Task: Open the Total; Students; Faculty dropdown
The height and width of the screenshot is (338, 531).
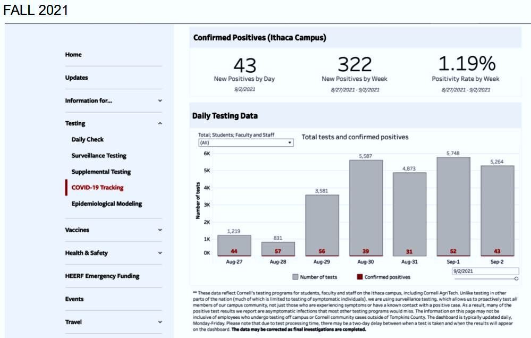Action: pos(246,142)
